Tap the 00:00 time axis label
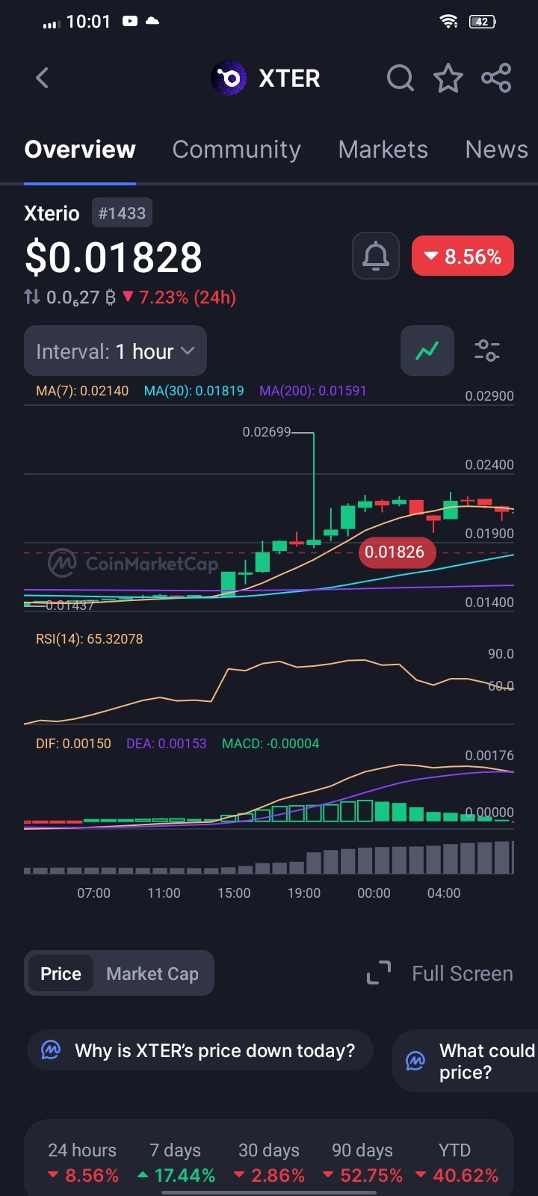This screenshot has width=538, height=1196. coord(374,893)
